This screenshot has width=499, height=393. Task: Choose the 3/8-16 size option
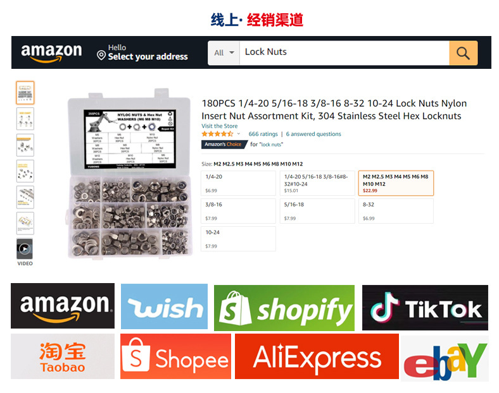tap(238, 211)
